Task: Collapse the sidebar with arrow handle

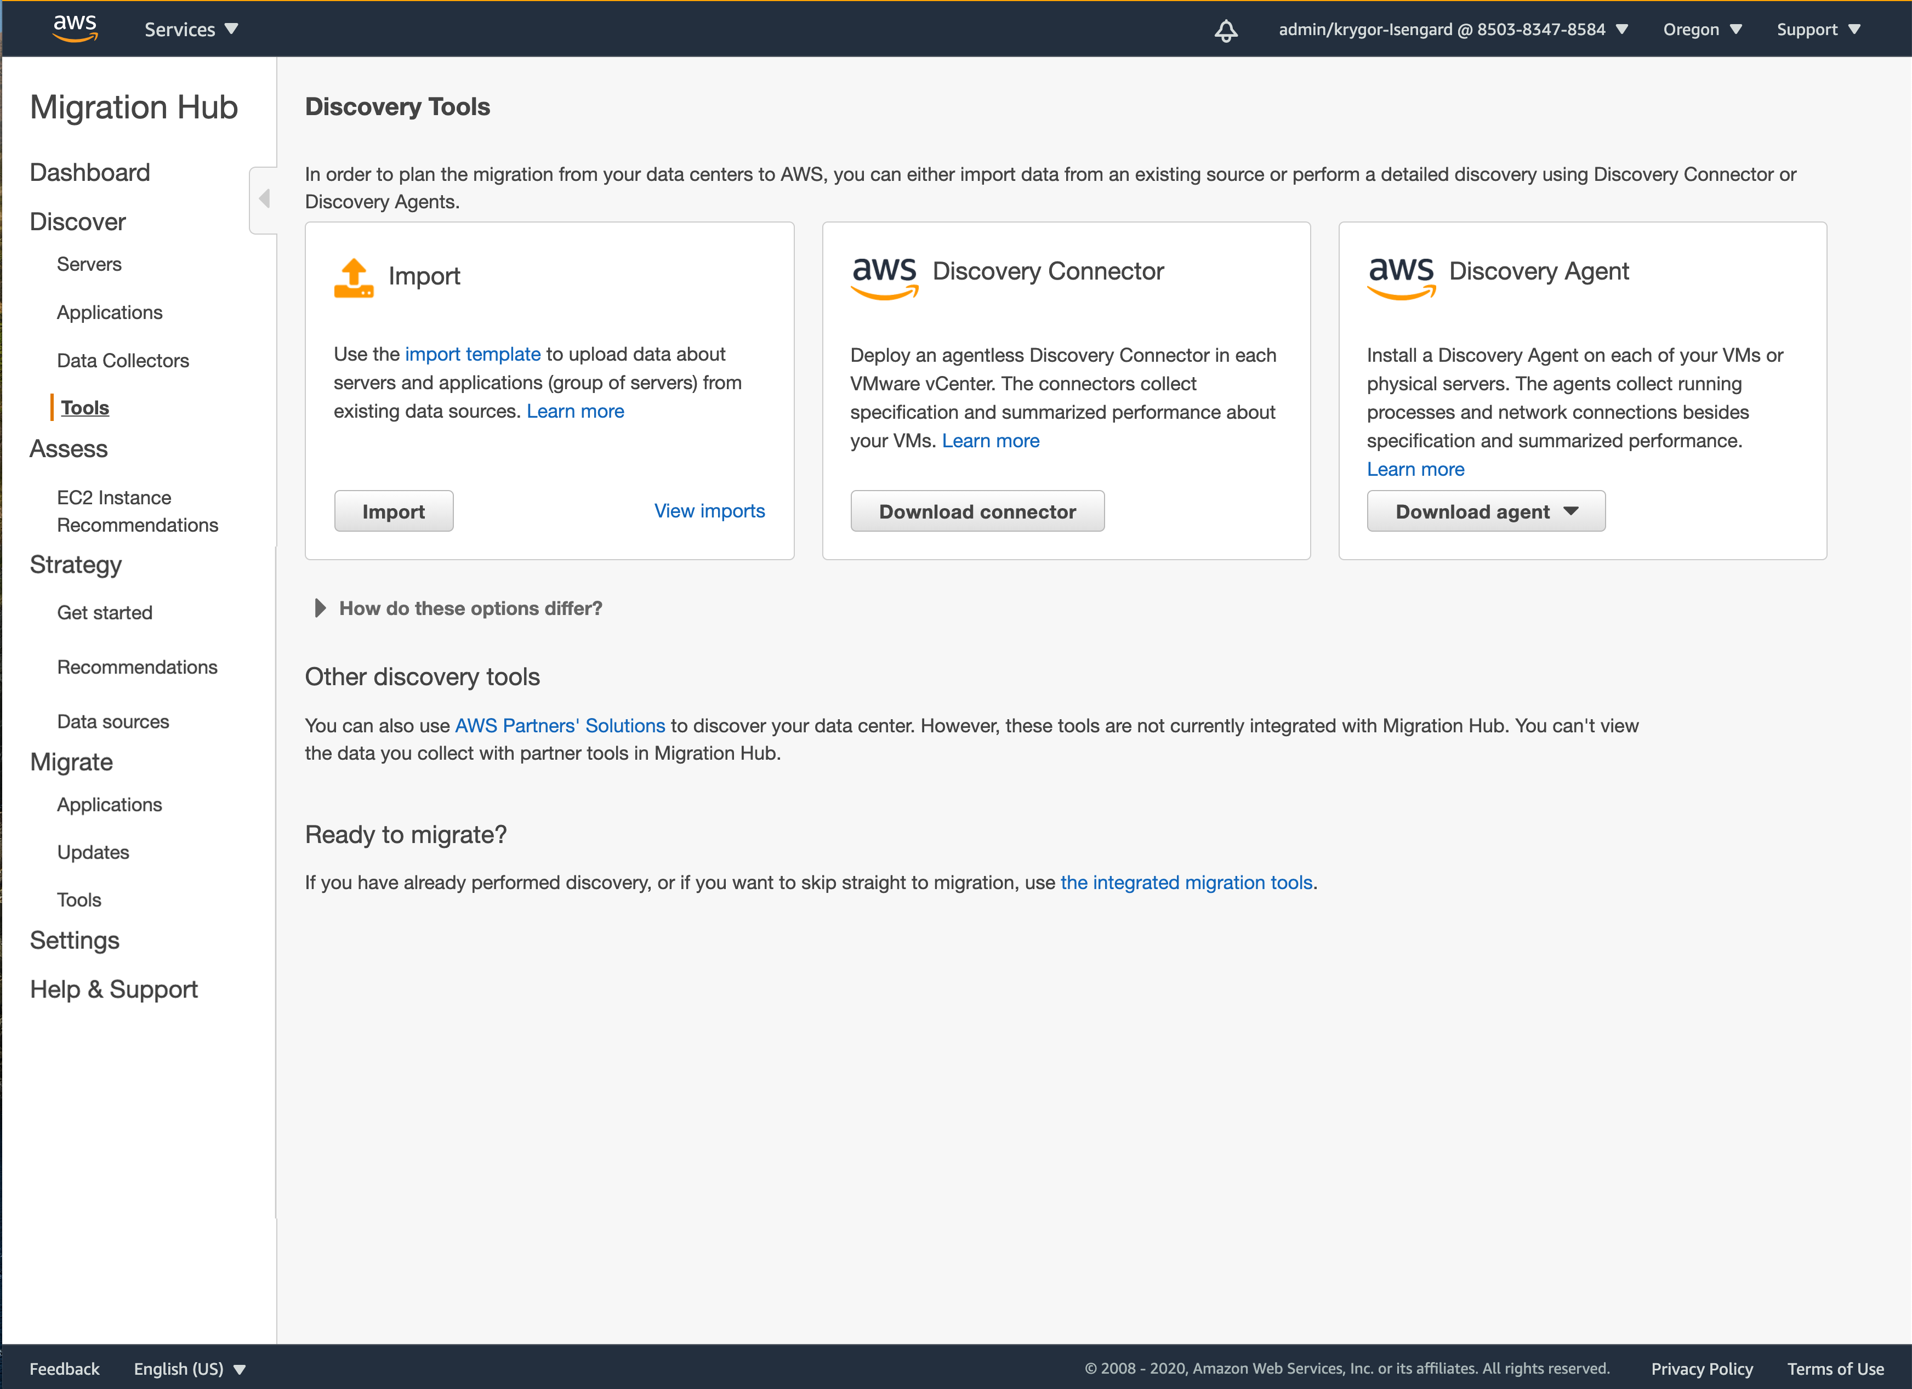Action: 264,200
